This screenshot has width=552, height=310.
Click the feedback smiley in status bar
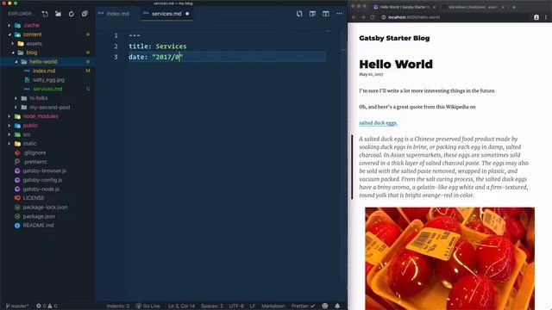click(325, 307)
